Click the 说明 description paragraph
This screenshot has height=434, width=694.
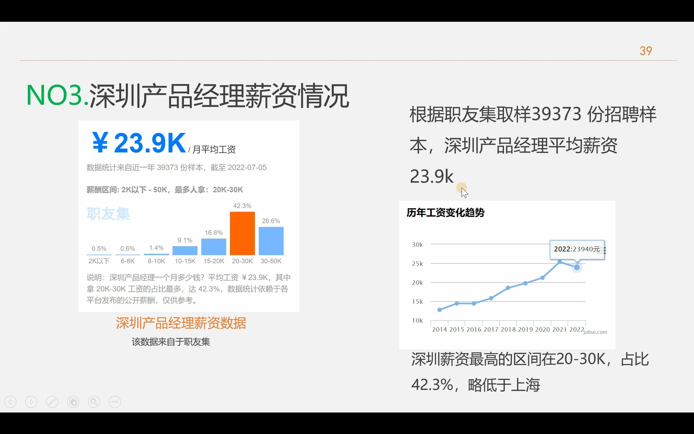coord(189,289)
